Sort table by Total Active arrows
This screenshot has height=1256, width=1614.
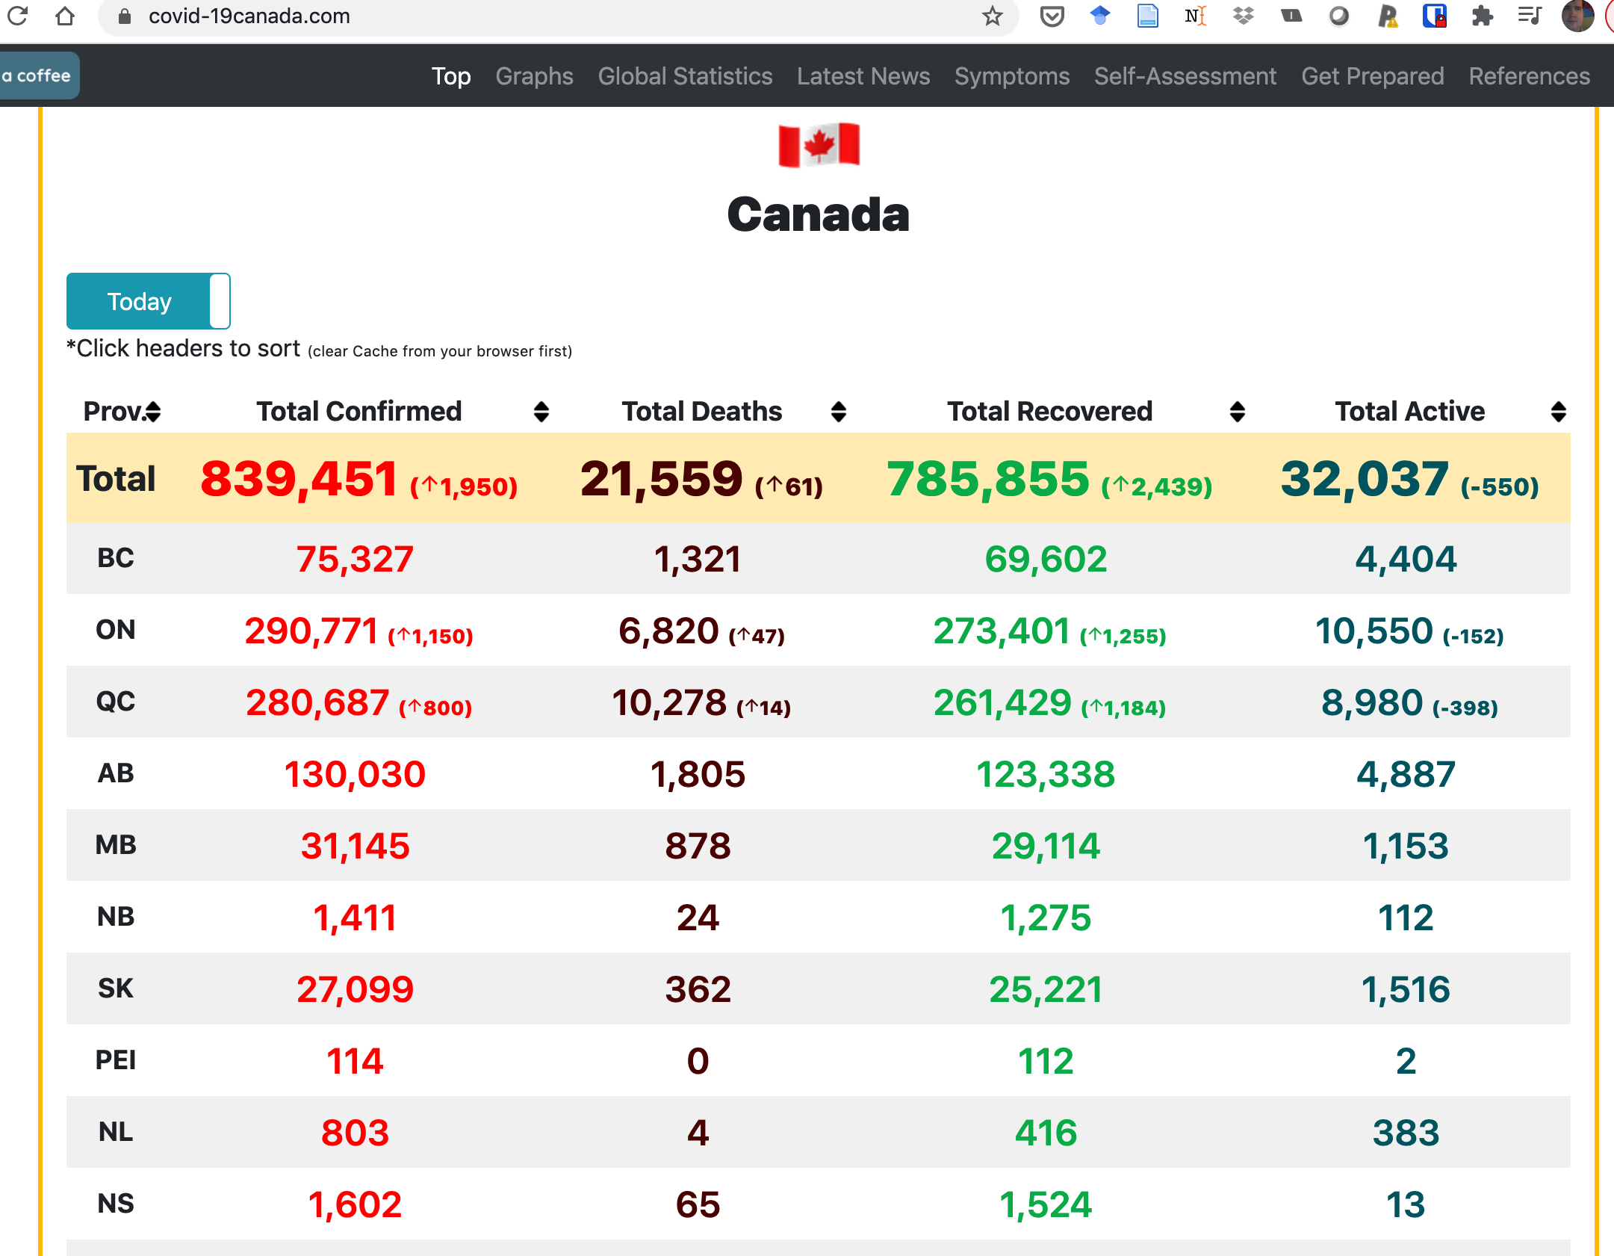coord(1558,412)
